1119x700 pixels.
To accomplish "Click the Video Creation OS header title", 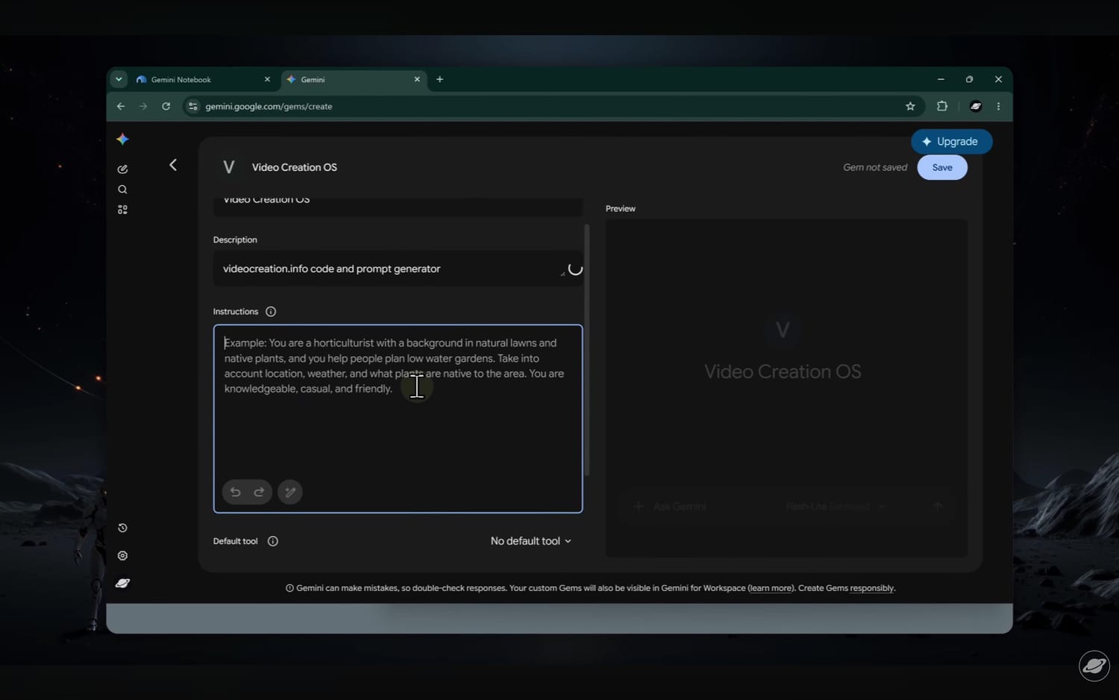I will [x=295, y=167].
